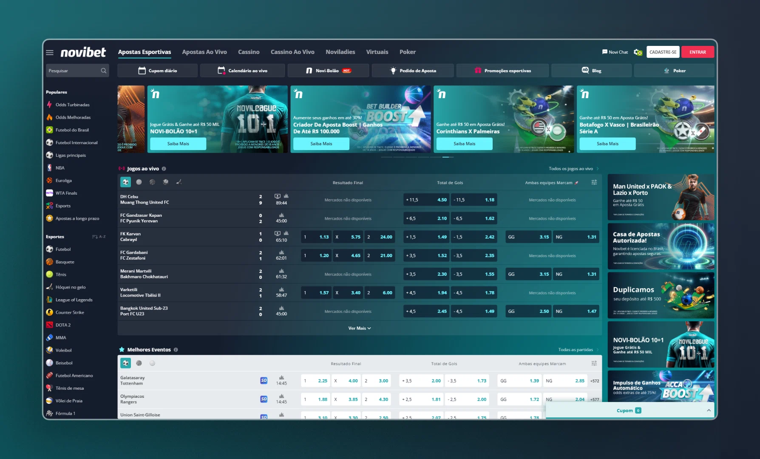Click the red ENTRAR button
The height and width of the screenshot is (459, 760).
[x=698, y=52]
